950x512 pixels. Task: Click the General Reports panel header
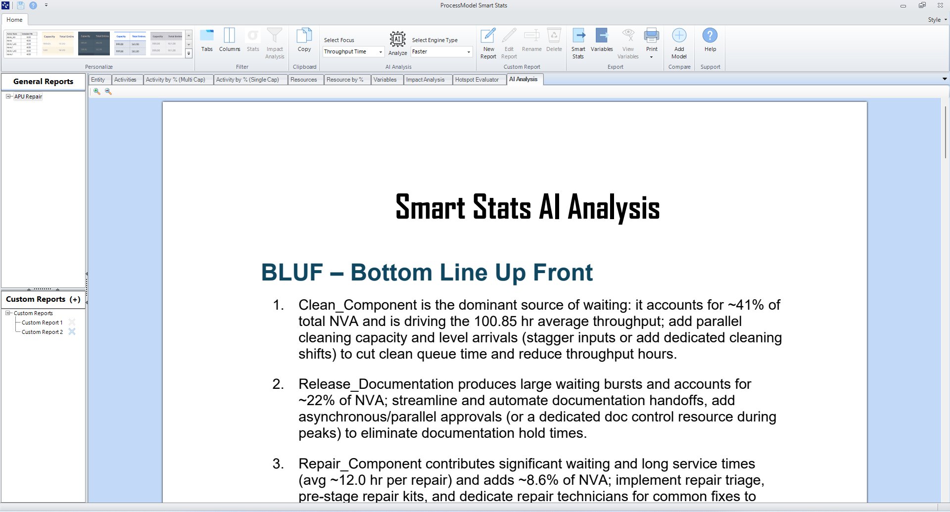pyautogui.click(x=43, y=82)
